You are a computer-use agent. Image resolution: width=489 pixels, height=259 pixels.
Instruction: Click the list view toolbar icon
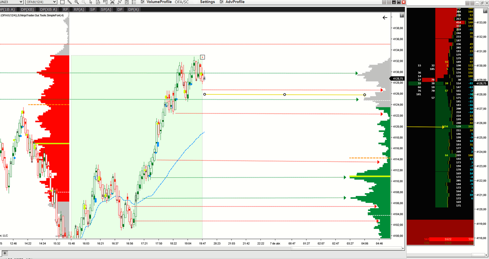[x=134, y=2]
